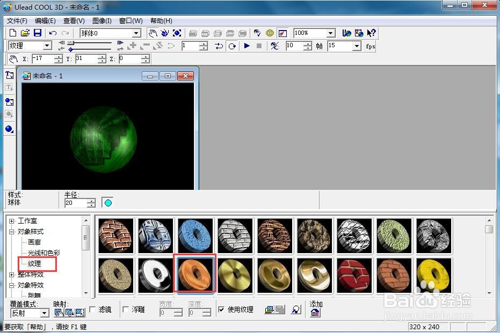Open the 100% zoom dropdown

[x=331, y=33]
